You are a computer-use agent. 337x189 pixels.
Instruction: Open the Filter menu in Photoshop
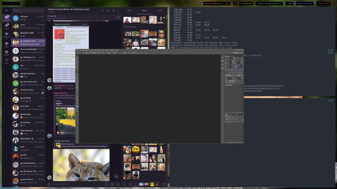103,50
